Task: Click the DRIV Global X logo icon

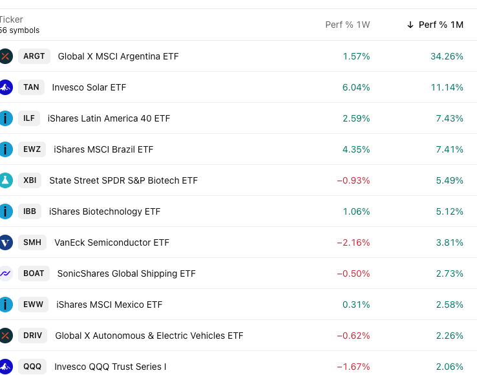Action: coord(5,336)
